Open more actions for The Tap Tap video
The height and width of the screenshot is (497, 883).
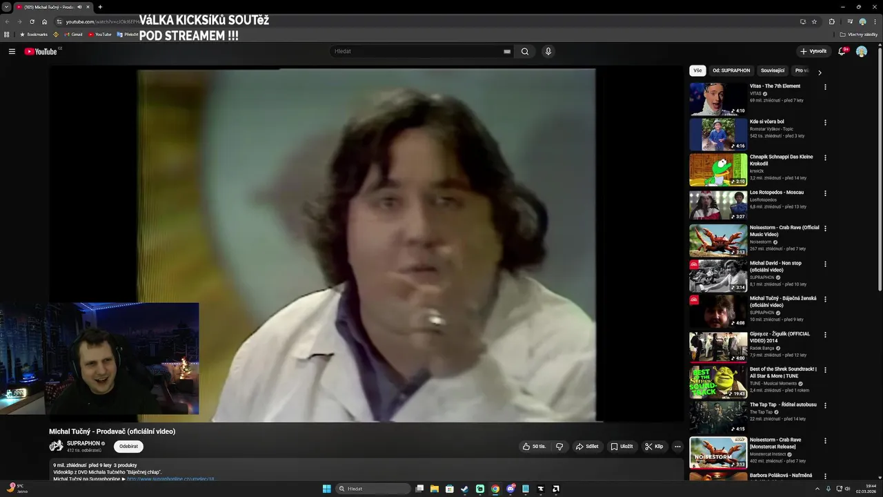click(x=825, y=405)
